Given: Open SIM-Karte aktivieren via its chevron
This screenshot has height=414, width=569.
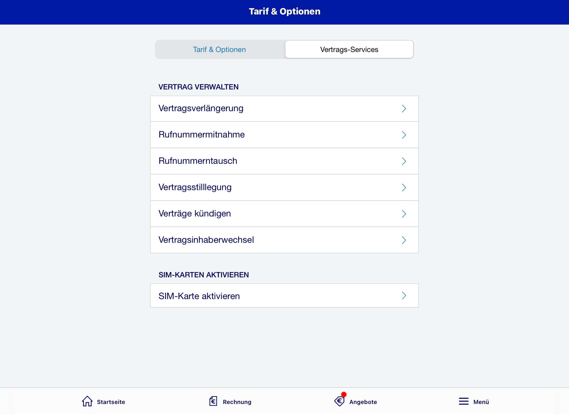Looking at the screenshot, I should pyautogui.click(x=404, y=296).
